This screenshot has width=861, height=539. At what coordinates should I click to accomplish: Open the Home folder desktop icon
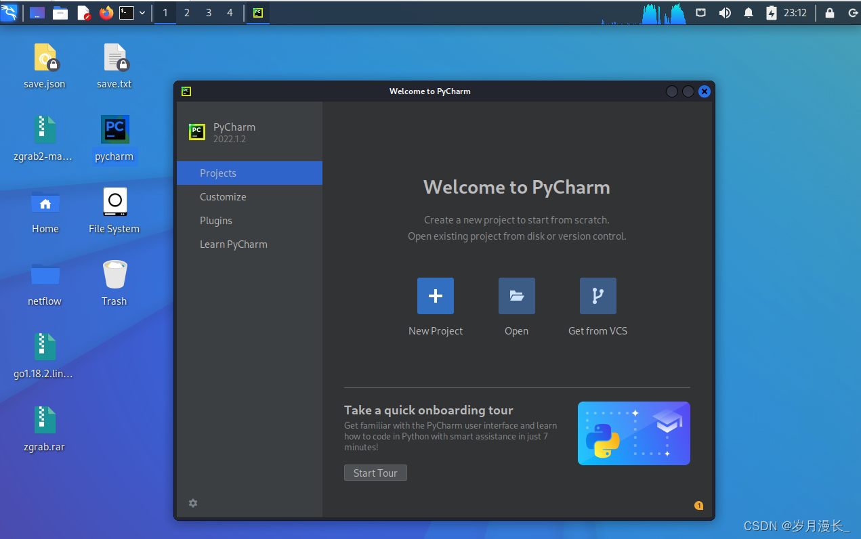click(45, 202)
